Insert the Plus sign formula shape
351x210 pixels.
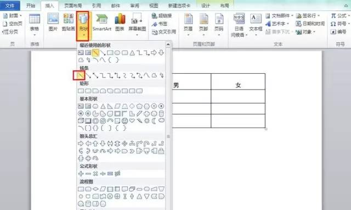[x=81, y=173]
